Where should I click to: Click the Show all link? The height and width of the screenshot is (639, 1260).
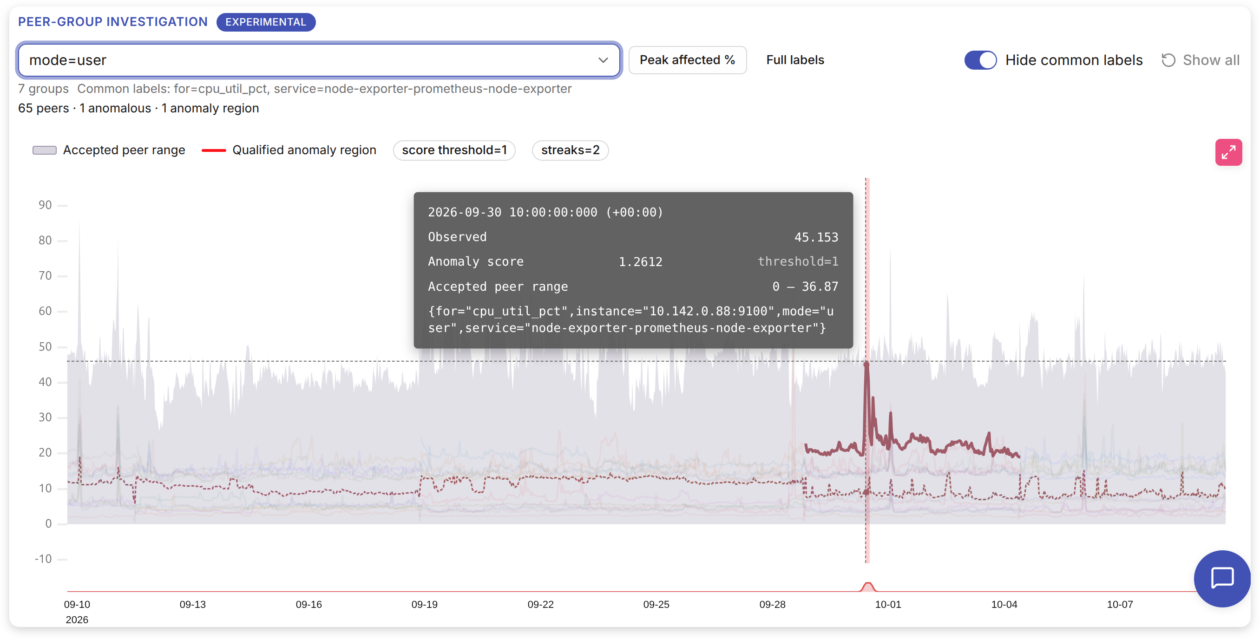tap(1211, 60)
